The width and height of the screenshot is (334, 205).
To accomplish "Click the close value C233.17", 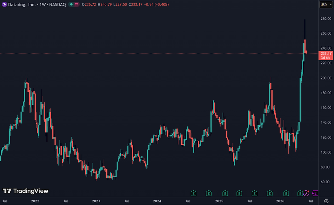I will [x=136, y=4].
